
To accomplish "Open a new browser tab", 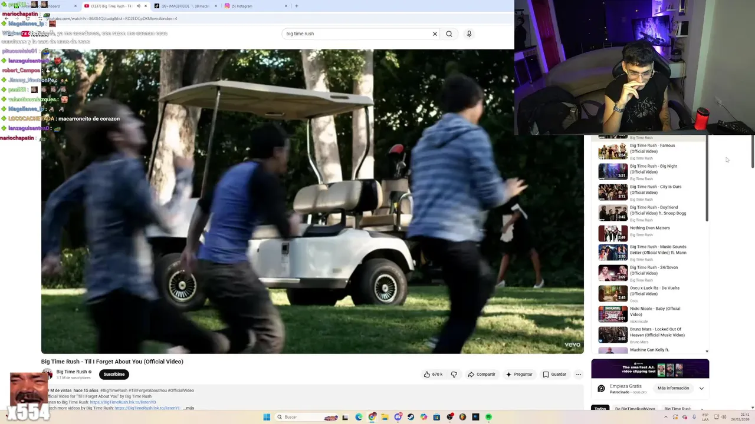I will coord(296,6).
